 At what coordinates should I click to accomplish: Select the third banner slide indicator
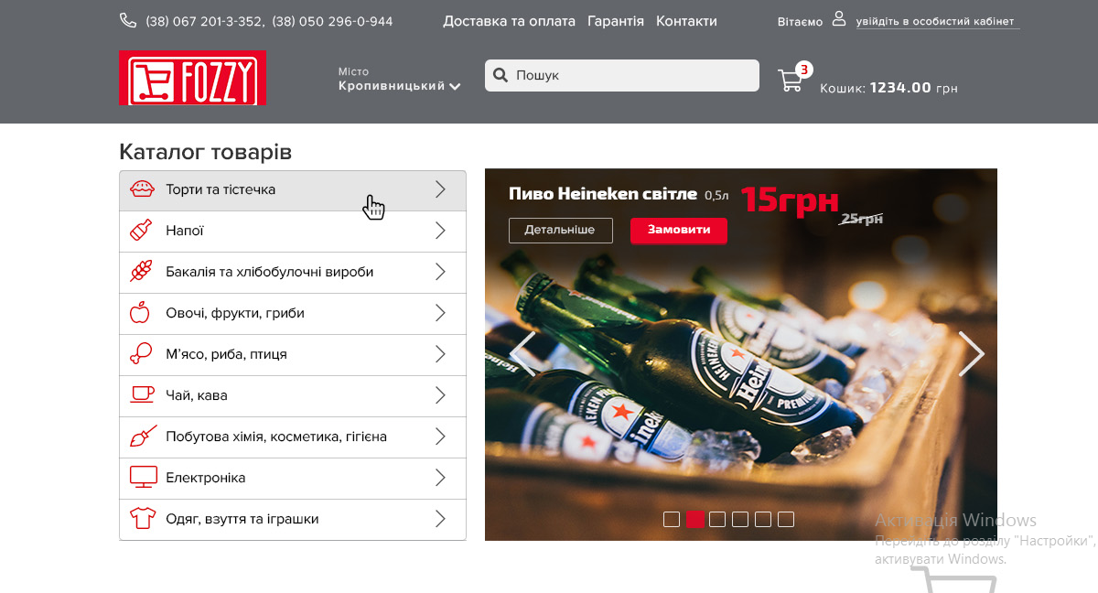pyautogui.click(x=717, y=519)
